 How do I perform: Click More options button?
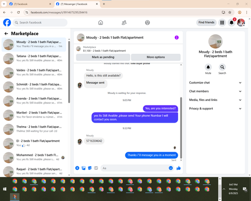tap(156, 57)
